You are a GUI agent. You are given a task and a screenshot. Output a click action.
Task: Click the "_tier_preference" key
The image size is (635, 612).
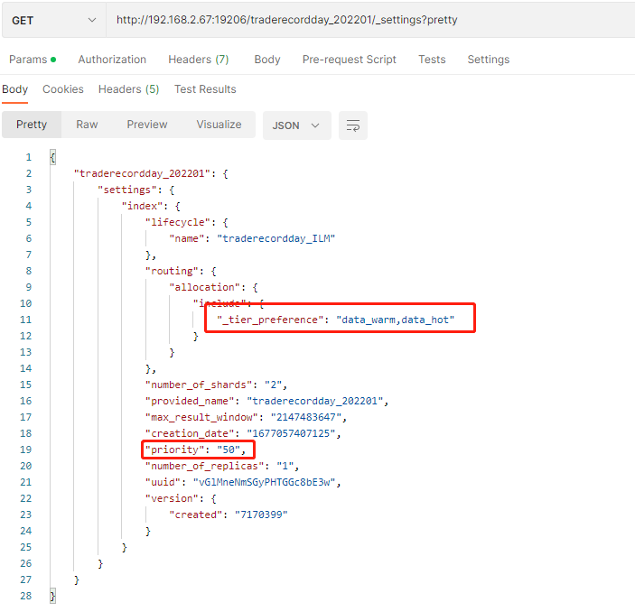[270, 320]
